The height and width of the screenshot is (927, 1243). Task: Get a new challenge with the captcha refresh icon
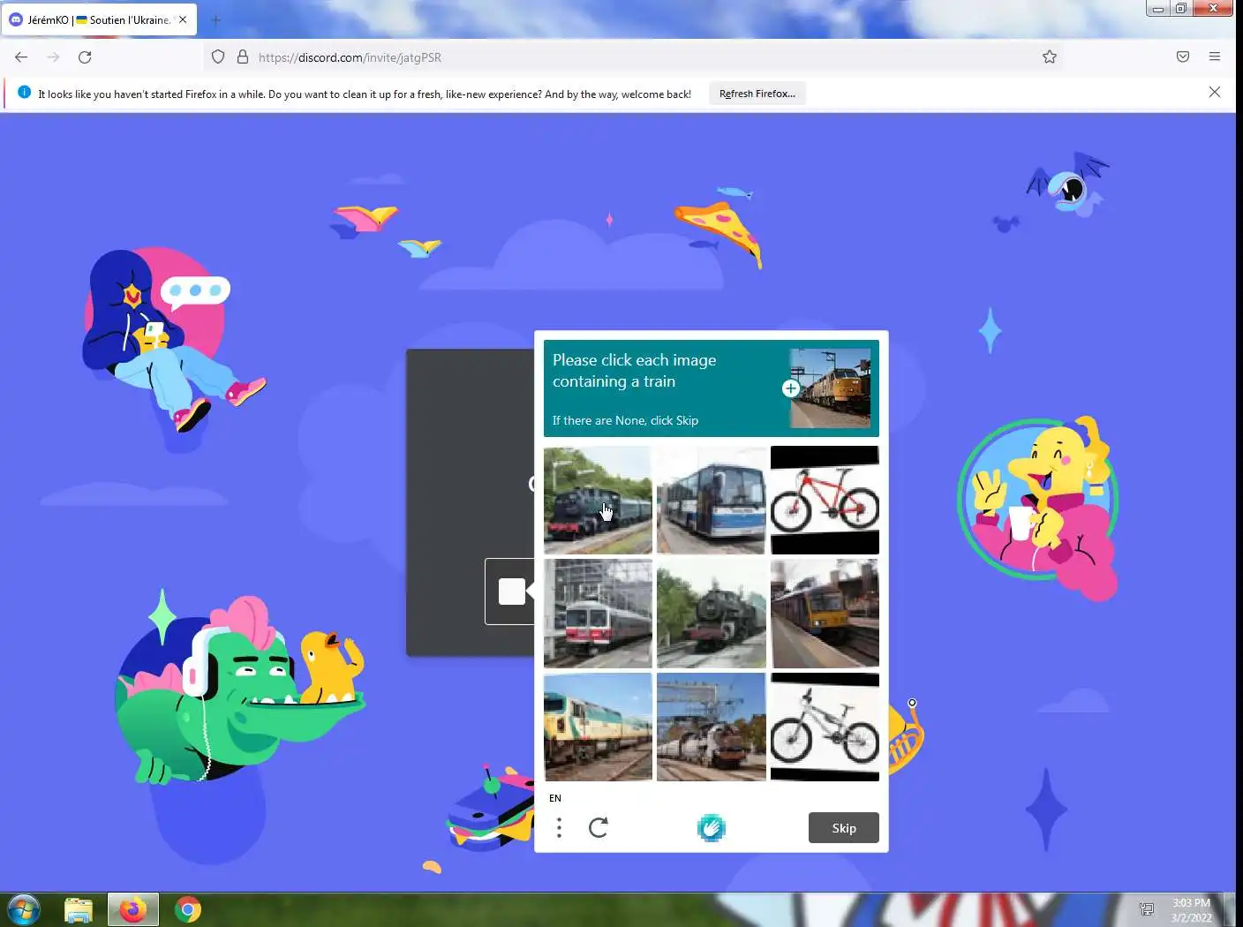(599, 827)
